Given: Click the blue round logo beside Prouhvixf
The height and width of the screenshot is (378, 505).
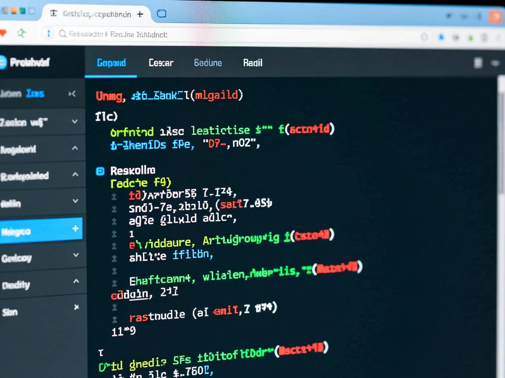Looking at the screenshot, I should pyautogui.click(x=3, y=63).
